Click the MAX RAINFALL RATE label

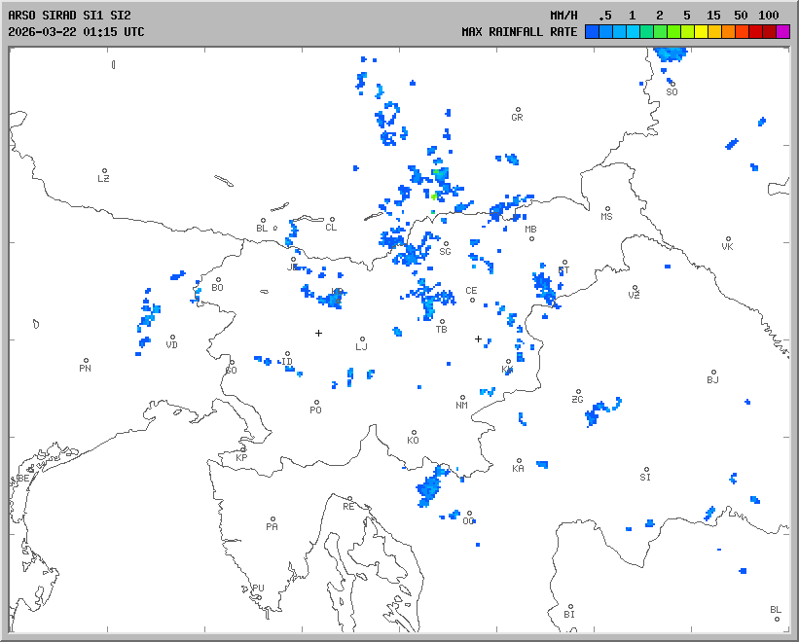(519, 31)
